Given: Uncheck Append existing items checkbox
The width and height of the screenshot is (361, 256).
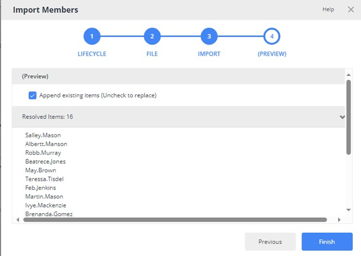Looking at the screenshot, I should coord(33,95).
